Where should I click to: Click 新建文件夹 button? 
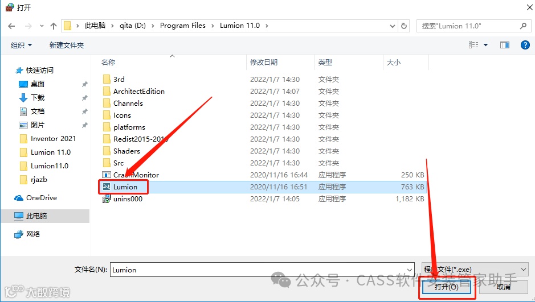tap(67, 45)
